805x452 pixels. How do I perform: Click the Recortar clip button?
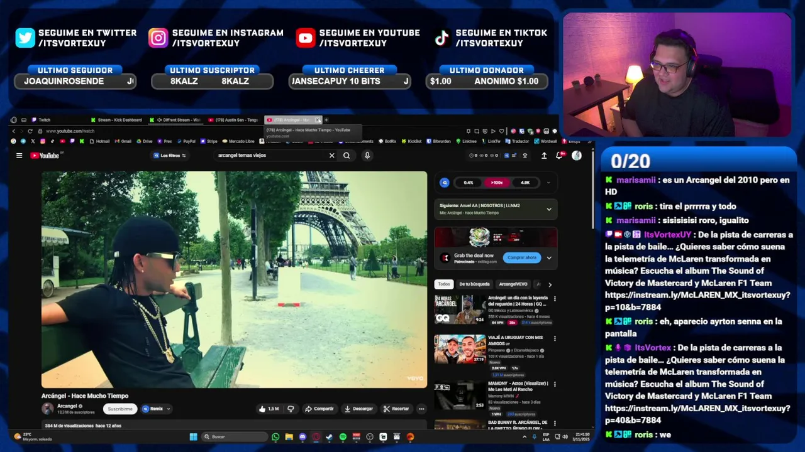(396, 409)
